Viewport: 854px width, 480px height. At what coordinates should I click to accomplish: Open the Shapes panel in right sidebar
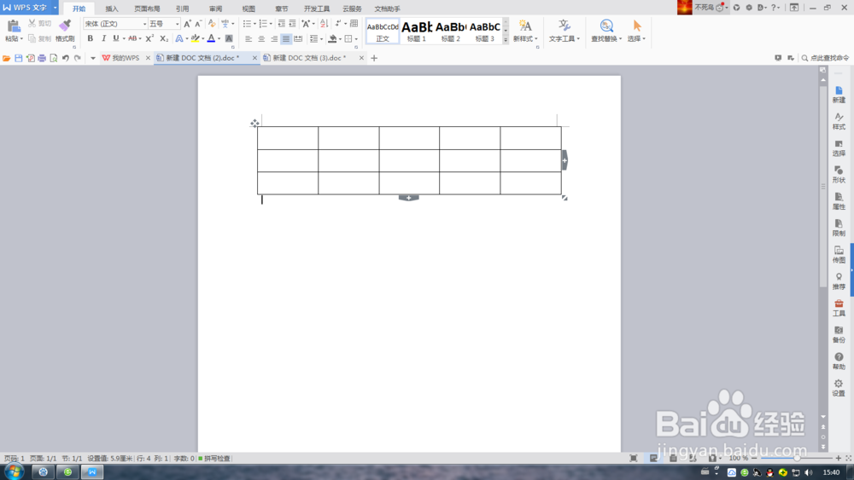pyautogui.click(x=839, y=175)
